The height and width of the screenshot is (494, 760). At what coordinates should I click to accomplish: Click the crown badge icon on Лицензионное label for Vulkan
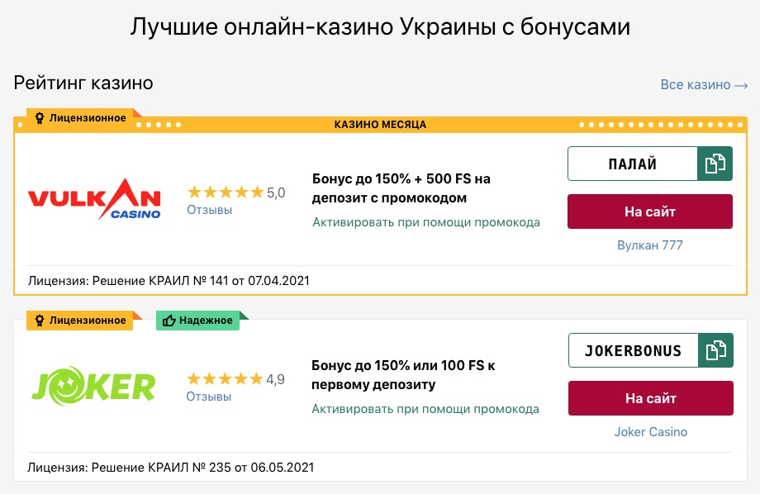(x=39, y=117)
